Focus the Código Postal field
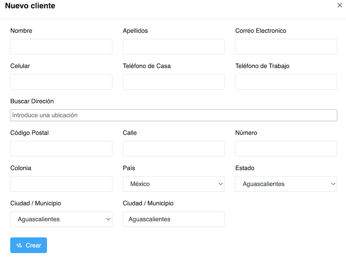 coord(61,149)
